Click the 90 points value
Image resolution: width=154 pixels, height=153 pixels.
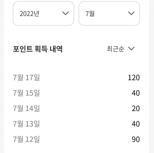[x=136, y=139]
